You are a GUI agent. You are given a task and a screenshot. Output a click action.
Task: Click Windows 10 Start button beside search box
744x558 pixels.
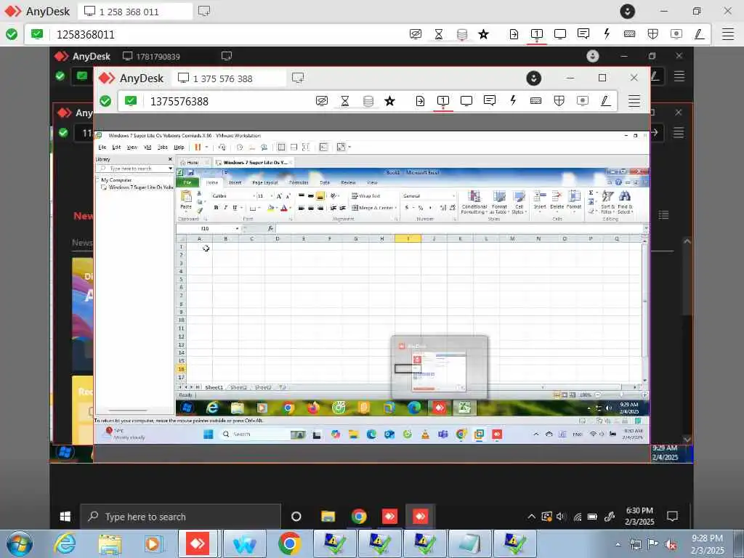pyautogui.click(x=65, y=517)
